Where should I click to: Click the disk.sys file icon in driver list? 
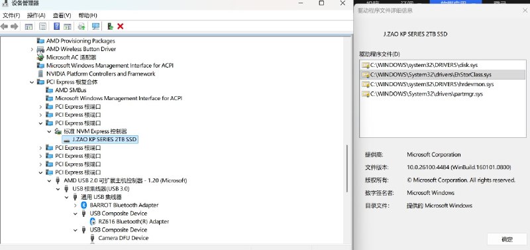[366, 65]
